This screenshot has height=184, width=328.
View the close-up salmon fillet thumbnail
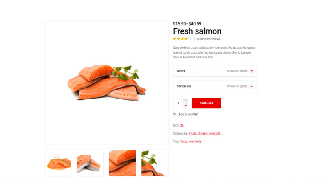[122, 163]
